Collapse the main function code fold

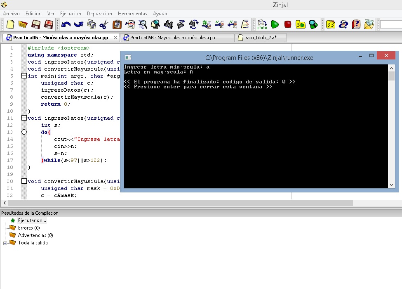point(24,76)
